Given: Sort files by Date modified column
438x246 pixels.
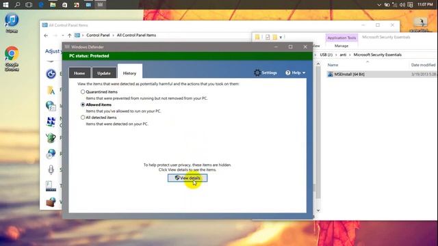Looking at the screenshot, I should coord(423,65).
